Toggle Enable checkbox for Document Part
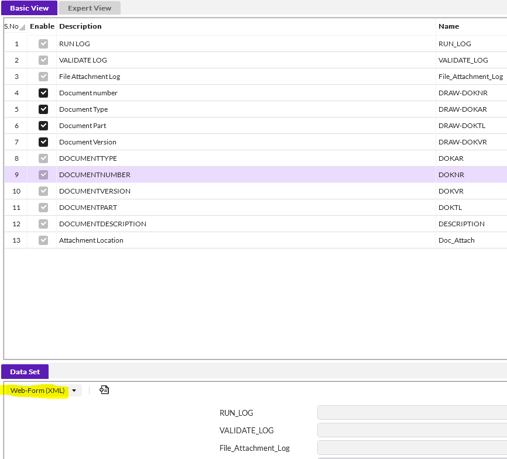 (43, 126)
